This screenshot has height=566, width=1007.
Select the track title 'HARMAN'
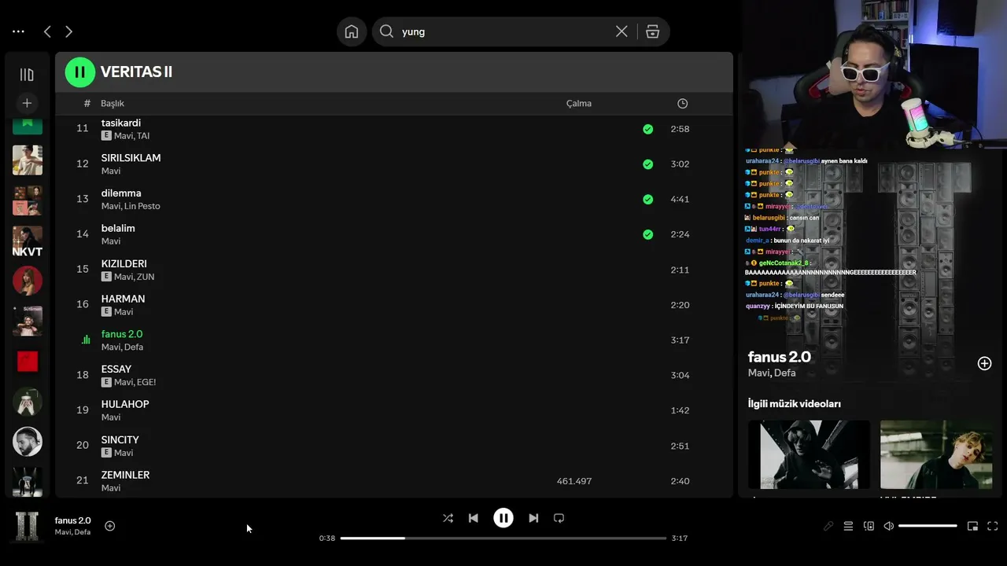click(x=123, y=299)
